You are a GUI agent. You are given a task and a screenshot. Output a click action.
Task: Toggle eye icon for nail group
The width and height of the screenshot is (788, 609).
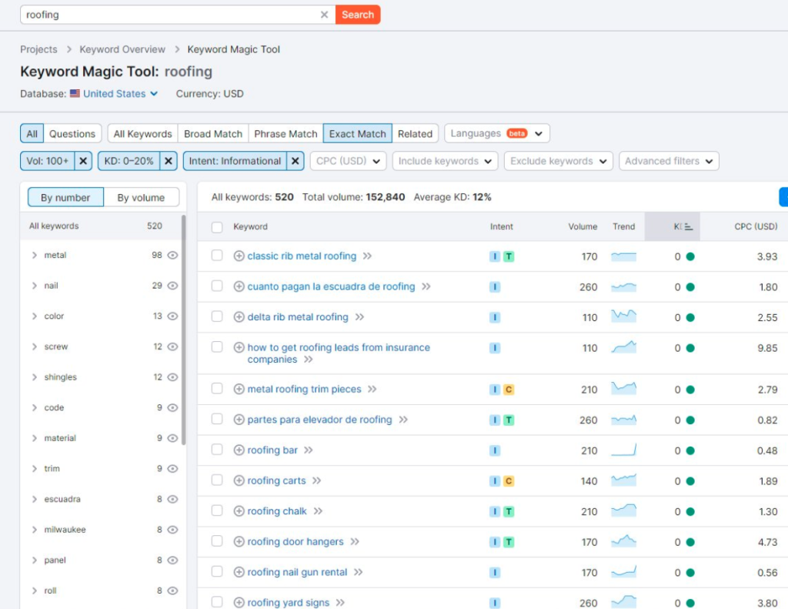point(172,286)
